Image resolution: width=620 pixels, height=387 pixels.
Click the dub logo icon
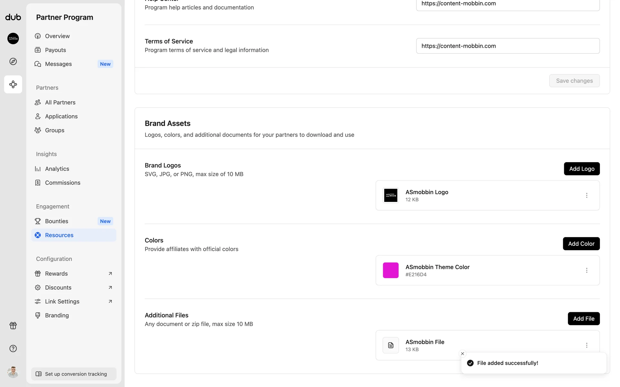13,17
